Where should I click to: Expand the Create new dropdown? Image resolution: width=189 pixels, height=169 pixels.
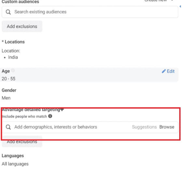click(158, 1)
